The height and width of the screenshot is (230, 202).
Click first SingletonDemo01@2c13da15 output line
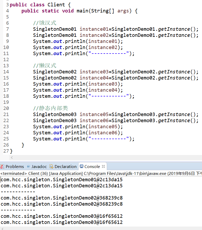pyautogui.click(x=62, y=180)
